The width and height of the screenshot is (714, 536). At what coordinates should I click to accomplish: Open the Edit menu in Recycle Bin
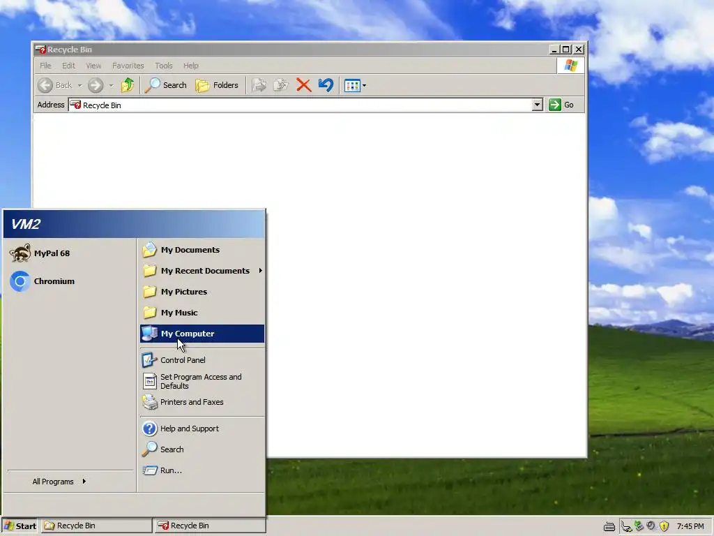click(x=68, y=66)
